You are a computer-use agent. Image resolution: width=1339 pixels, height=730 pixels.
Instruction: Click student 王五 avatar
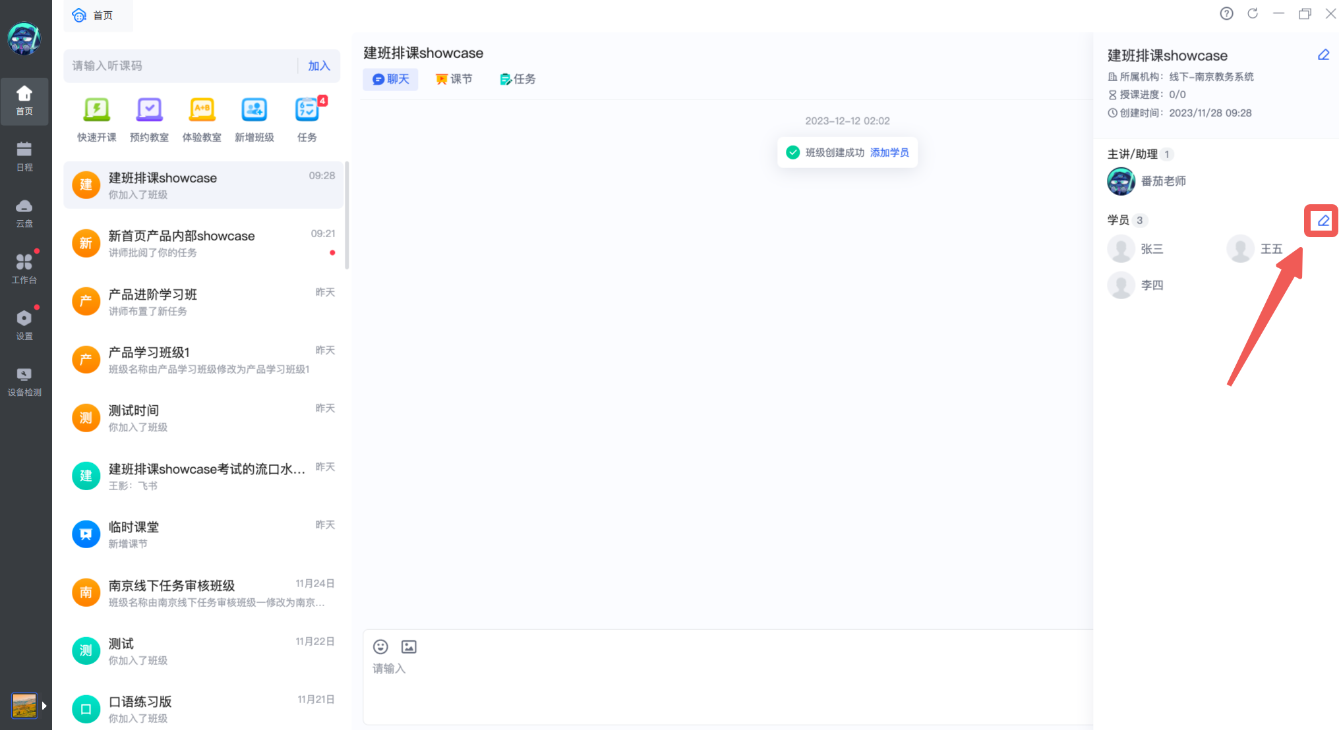point(1240,249)
